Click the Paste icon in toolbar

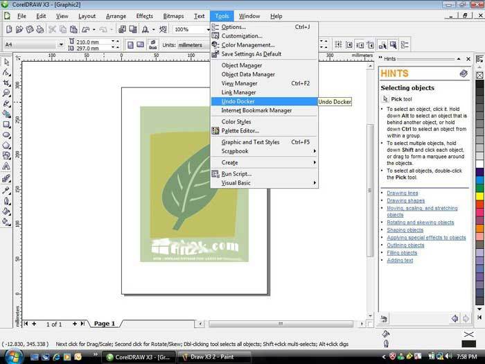click(73, 29)
